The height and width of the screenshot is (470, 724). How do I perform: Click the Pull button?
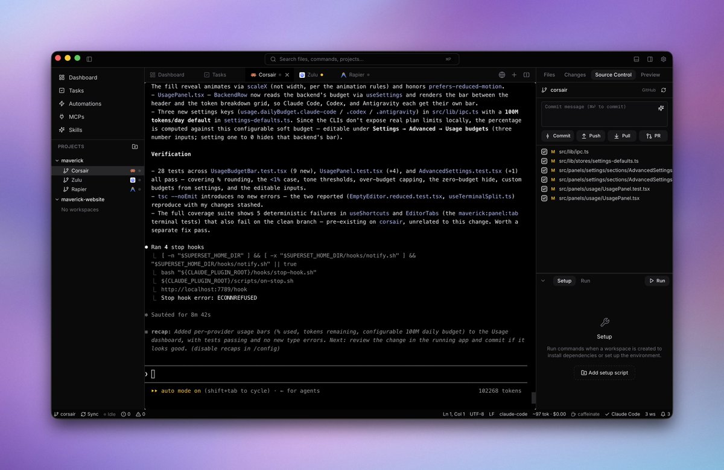pyautogui.click(x=621, y=136)
